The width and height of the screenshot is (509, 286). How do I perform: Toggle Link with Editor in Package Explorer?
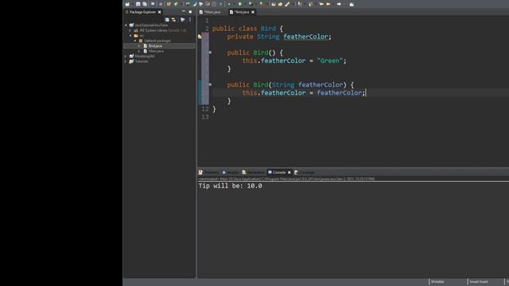pyautogui.click(x=174, y=20)
